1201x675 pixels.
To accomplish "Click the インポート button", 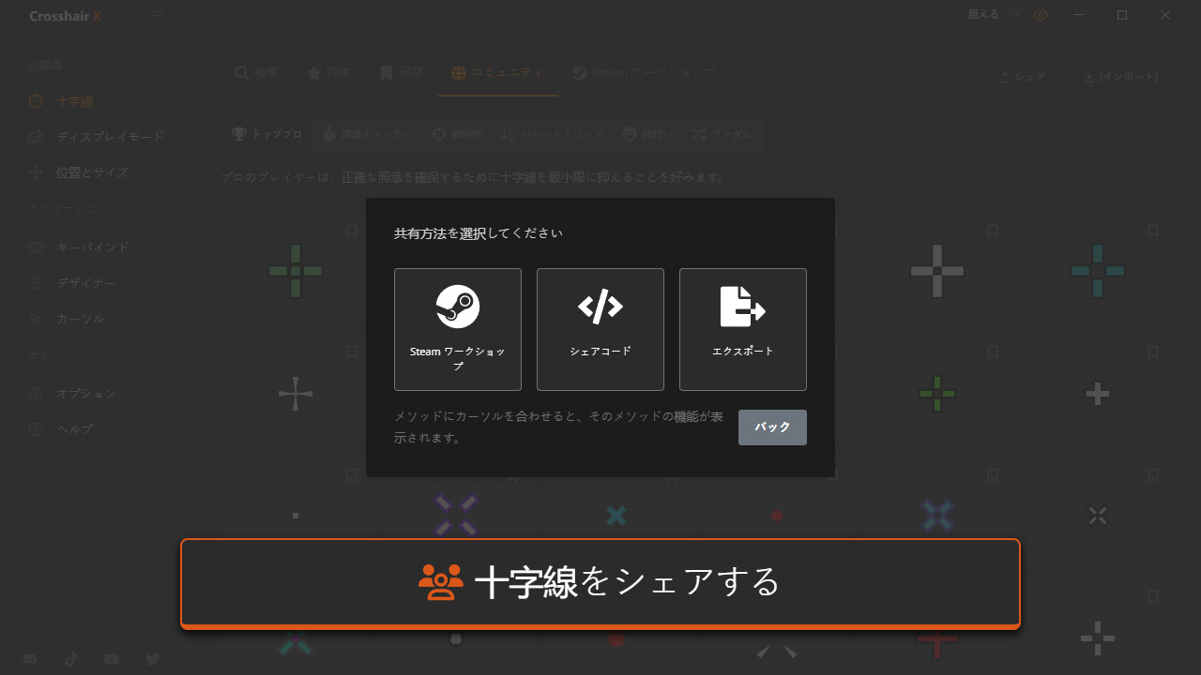I will click(1120, 77).
